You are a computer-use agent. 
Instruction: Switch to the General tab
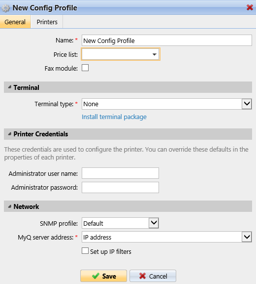[15, 22]
